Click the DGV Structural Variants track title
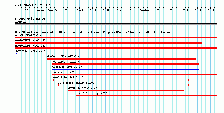Screen dimensions: 224x113 pyautogui.click(x=93, y=32)
